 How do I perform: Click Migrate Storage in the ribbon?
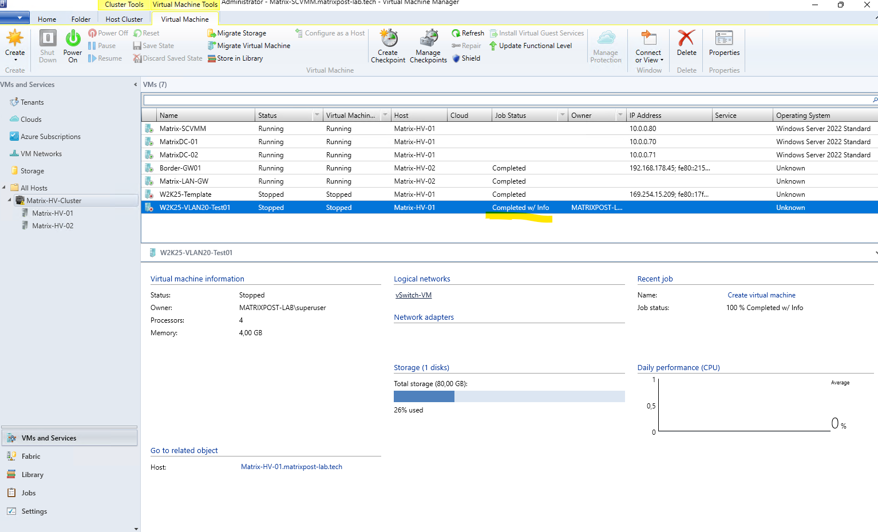[236, 33]
